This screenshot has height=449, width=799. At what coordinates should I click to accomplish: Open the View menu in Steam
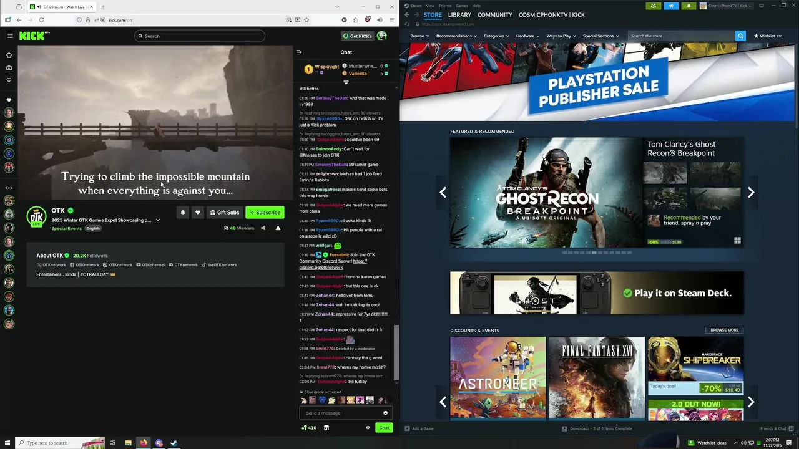pos(430,6)
